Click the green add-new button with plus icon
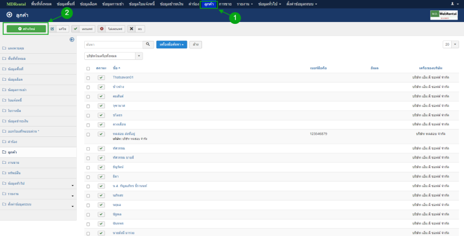 26,29
